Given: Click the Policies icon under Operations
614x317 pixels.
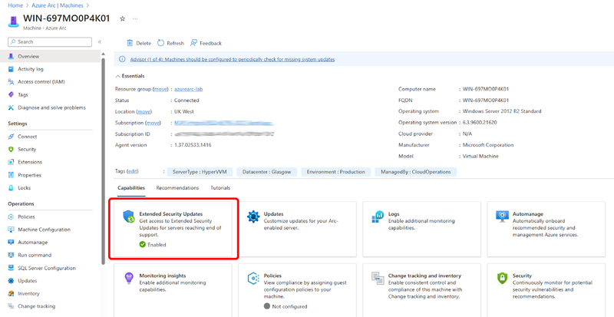Looking at the screenshot, I should coord(11,216).
